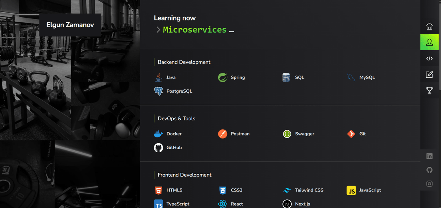
Task: Visit the LinkedIn profile icon
Action: click(x=429, y=157)
